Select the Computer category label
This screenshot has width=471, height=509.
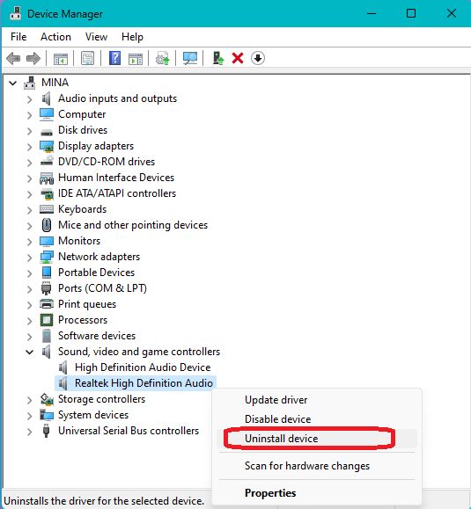pyautogui.click(x=82, y=114)
